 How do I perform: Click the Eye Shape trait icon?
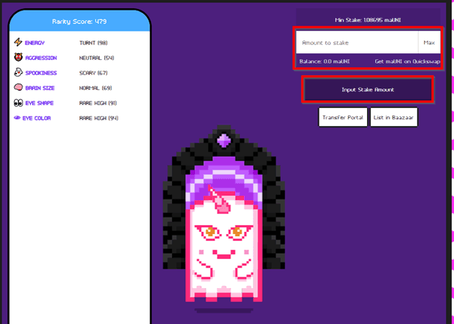click(x=18, y=103)
